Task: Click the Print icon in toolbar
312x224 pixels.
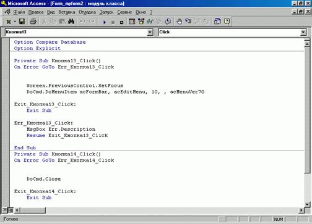Action: pos(33,22)
